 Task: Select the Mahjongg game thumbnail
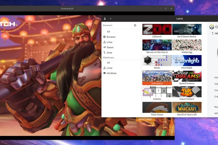point(187,45)
